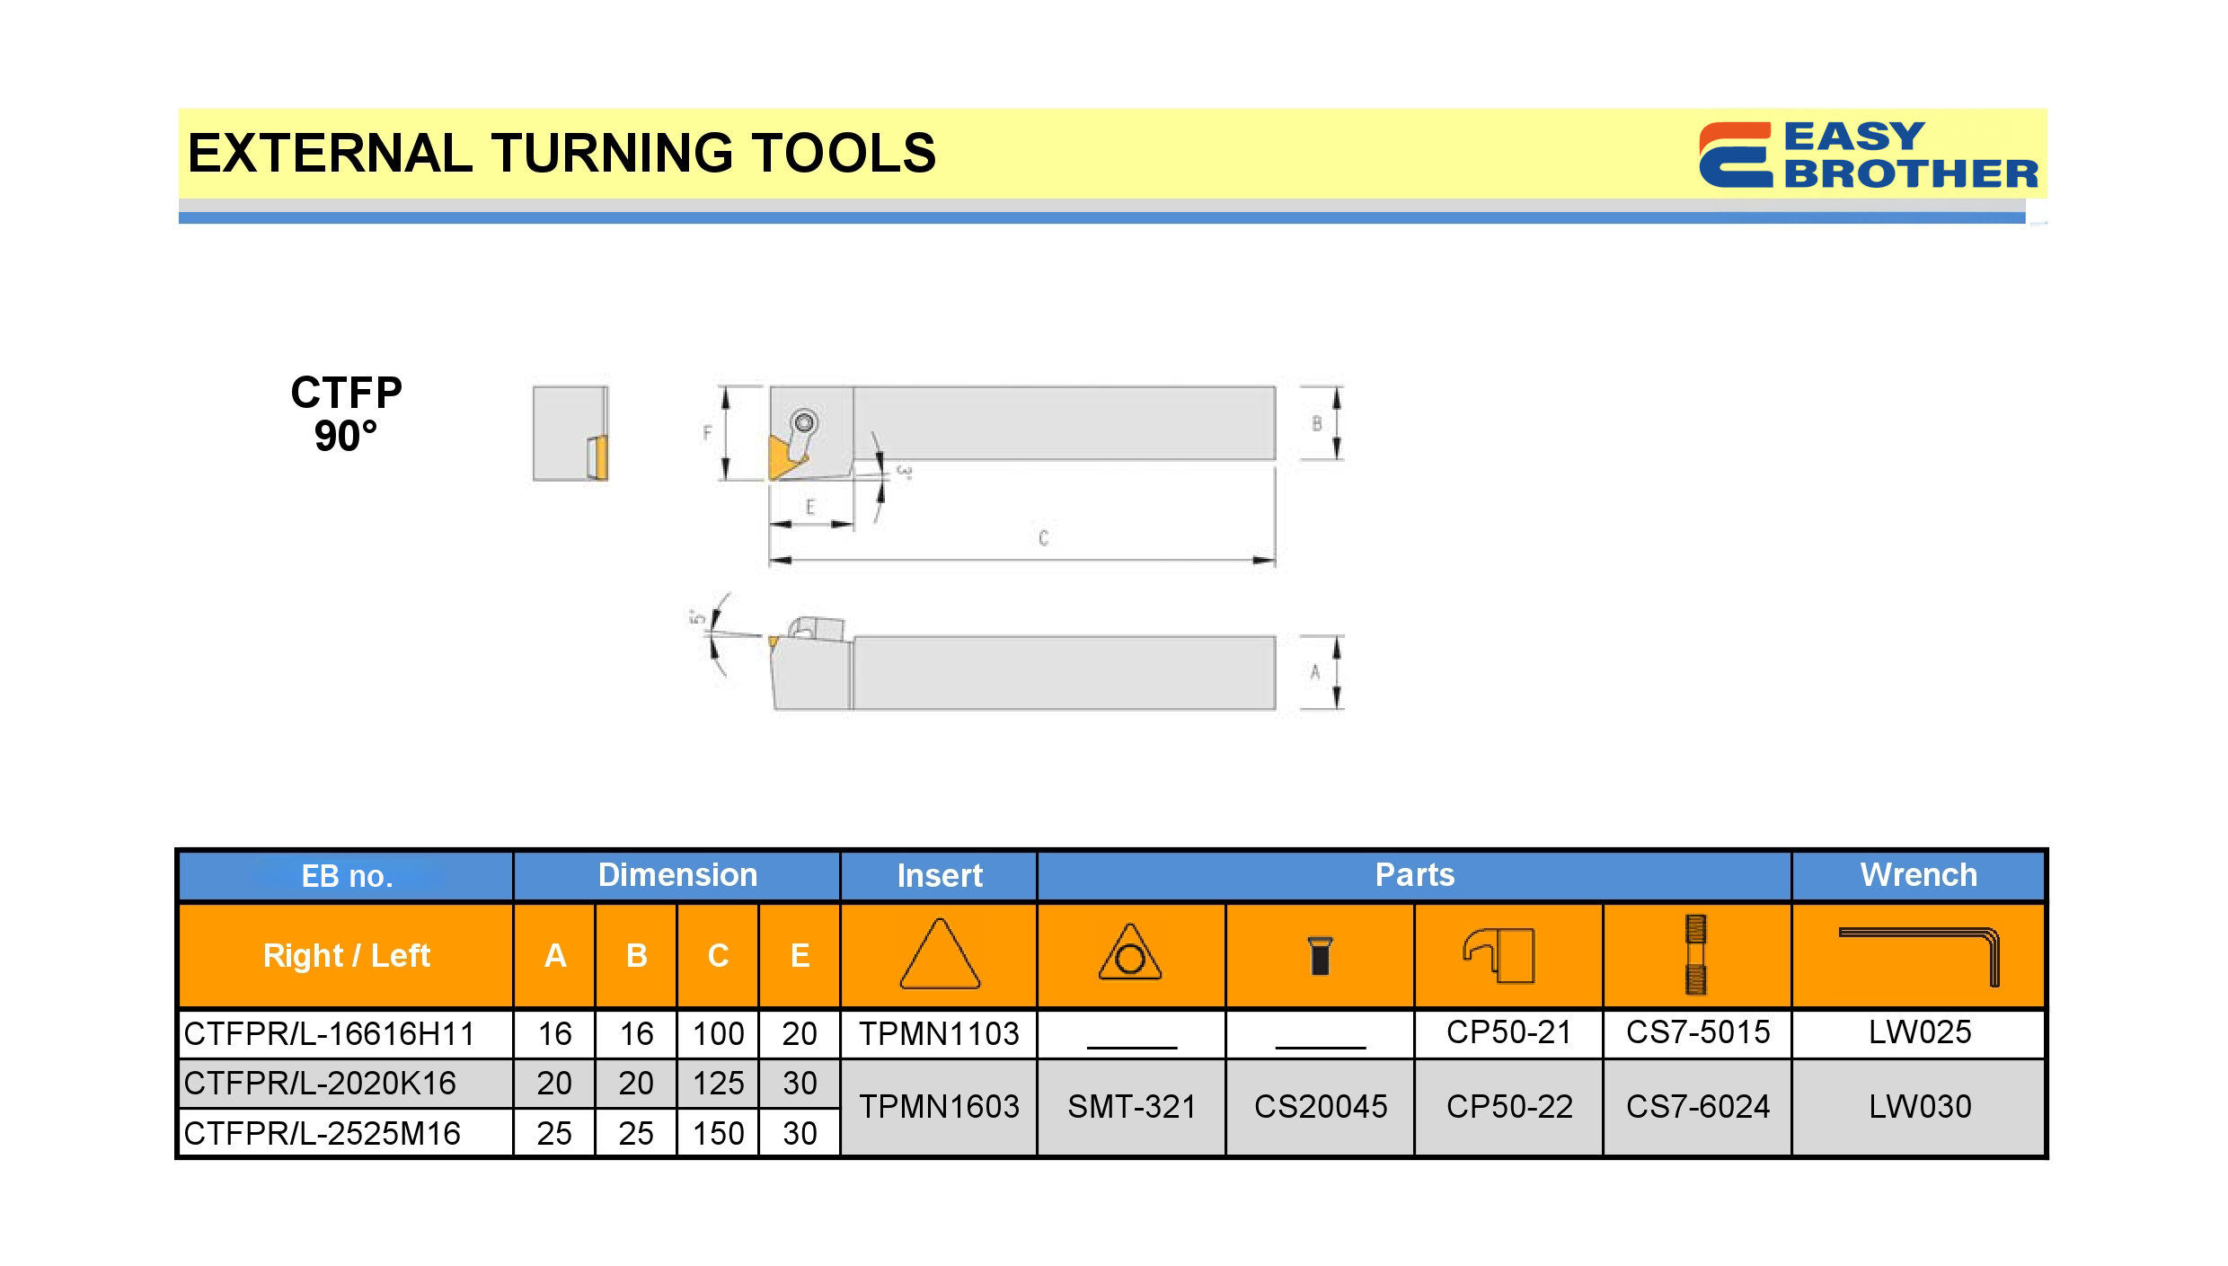Click the tool end-view diagram
This screenshot has width=2228, height=1266.
coord(570,434)
